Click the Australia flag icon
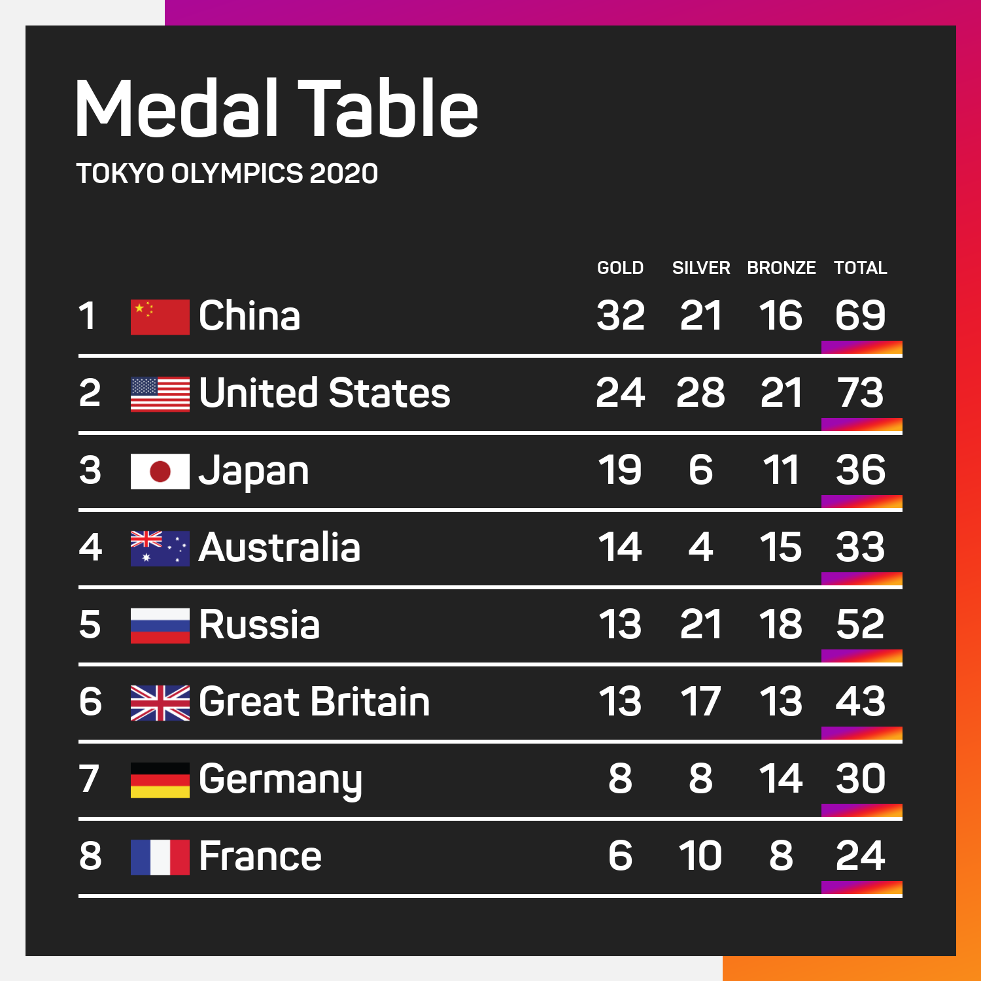This screenshot has height=981, width=981. [x=160, y=549]
